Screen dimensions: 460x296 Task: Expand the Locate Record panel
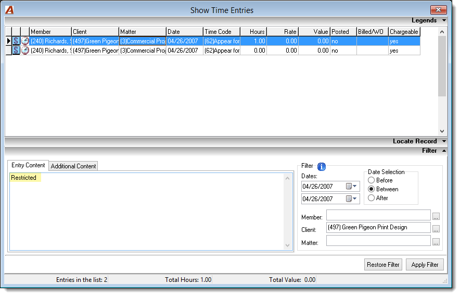tap(444, 141)
